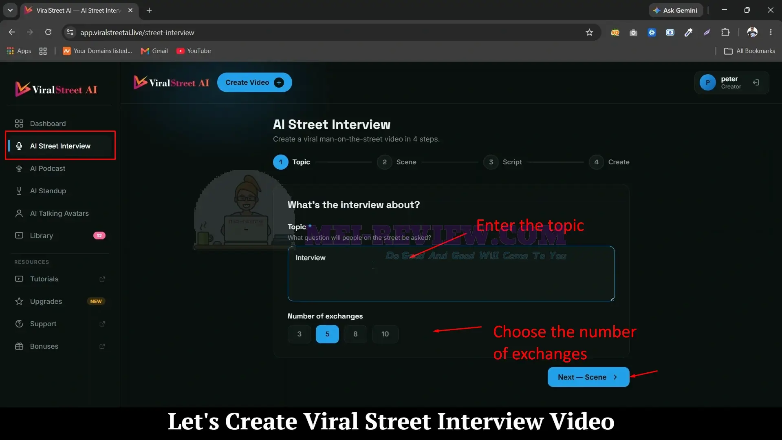Select 8 exchanges
The height and width of the screenshot is (440, 782).
355,334
